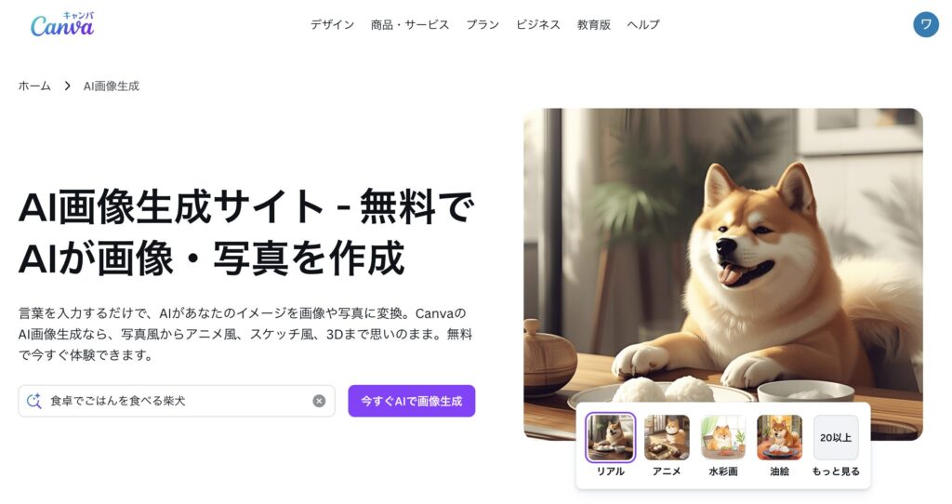This screenshot has height=504, width=952.
Task: Open the ヘルプ menu
Action: point(643,24)
